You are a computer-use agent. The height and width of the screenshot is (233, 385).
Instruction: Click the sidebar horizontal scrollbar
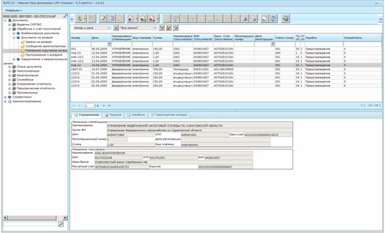pos(35,218)
